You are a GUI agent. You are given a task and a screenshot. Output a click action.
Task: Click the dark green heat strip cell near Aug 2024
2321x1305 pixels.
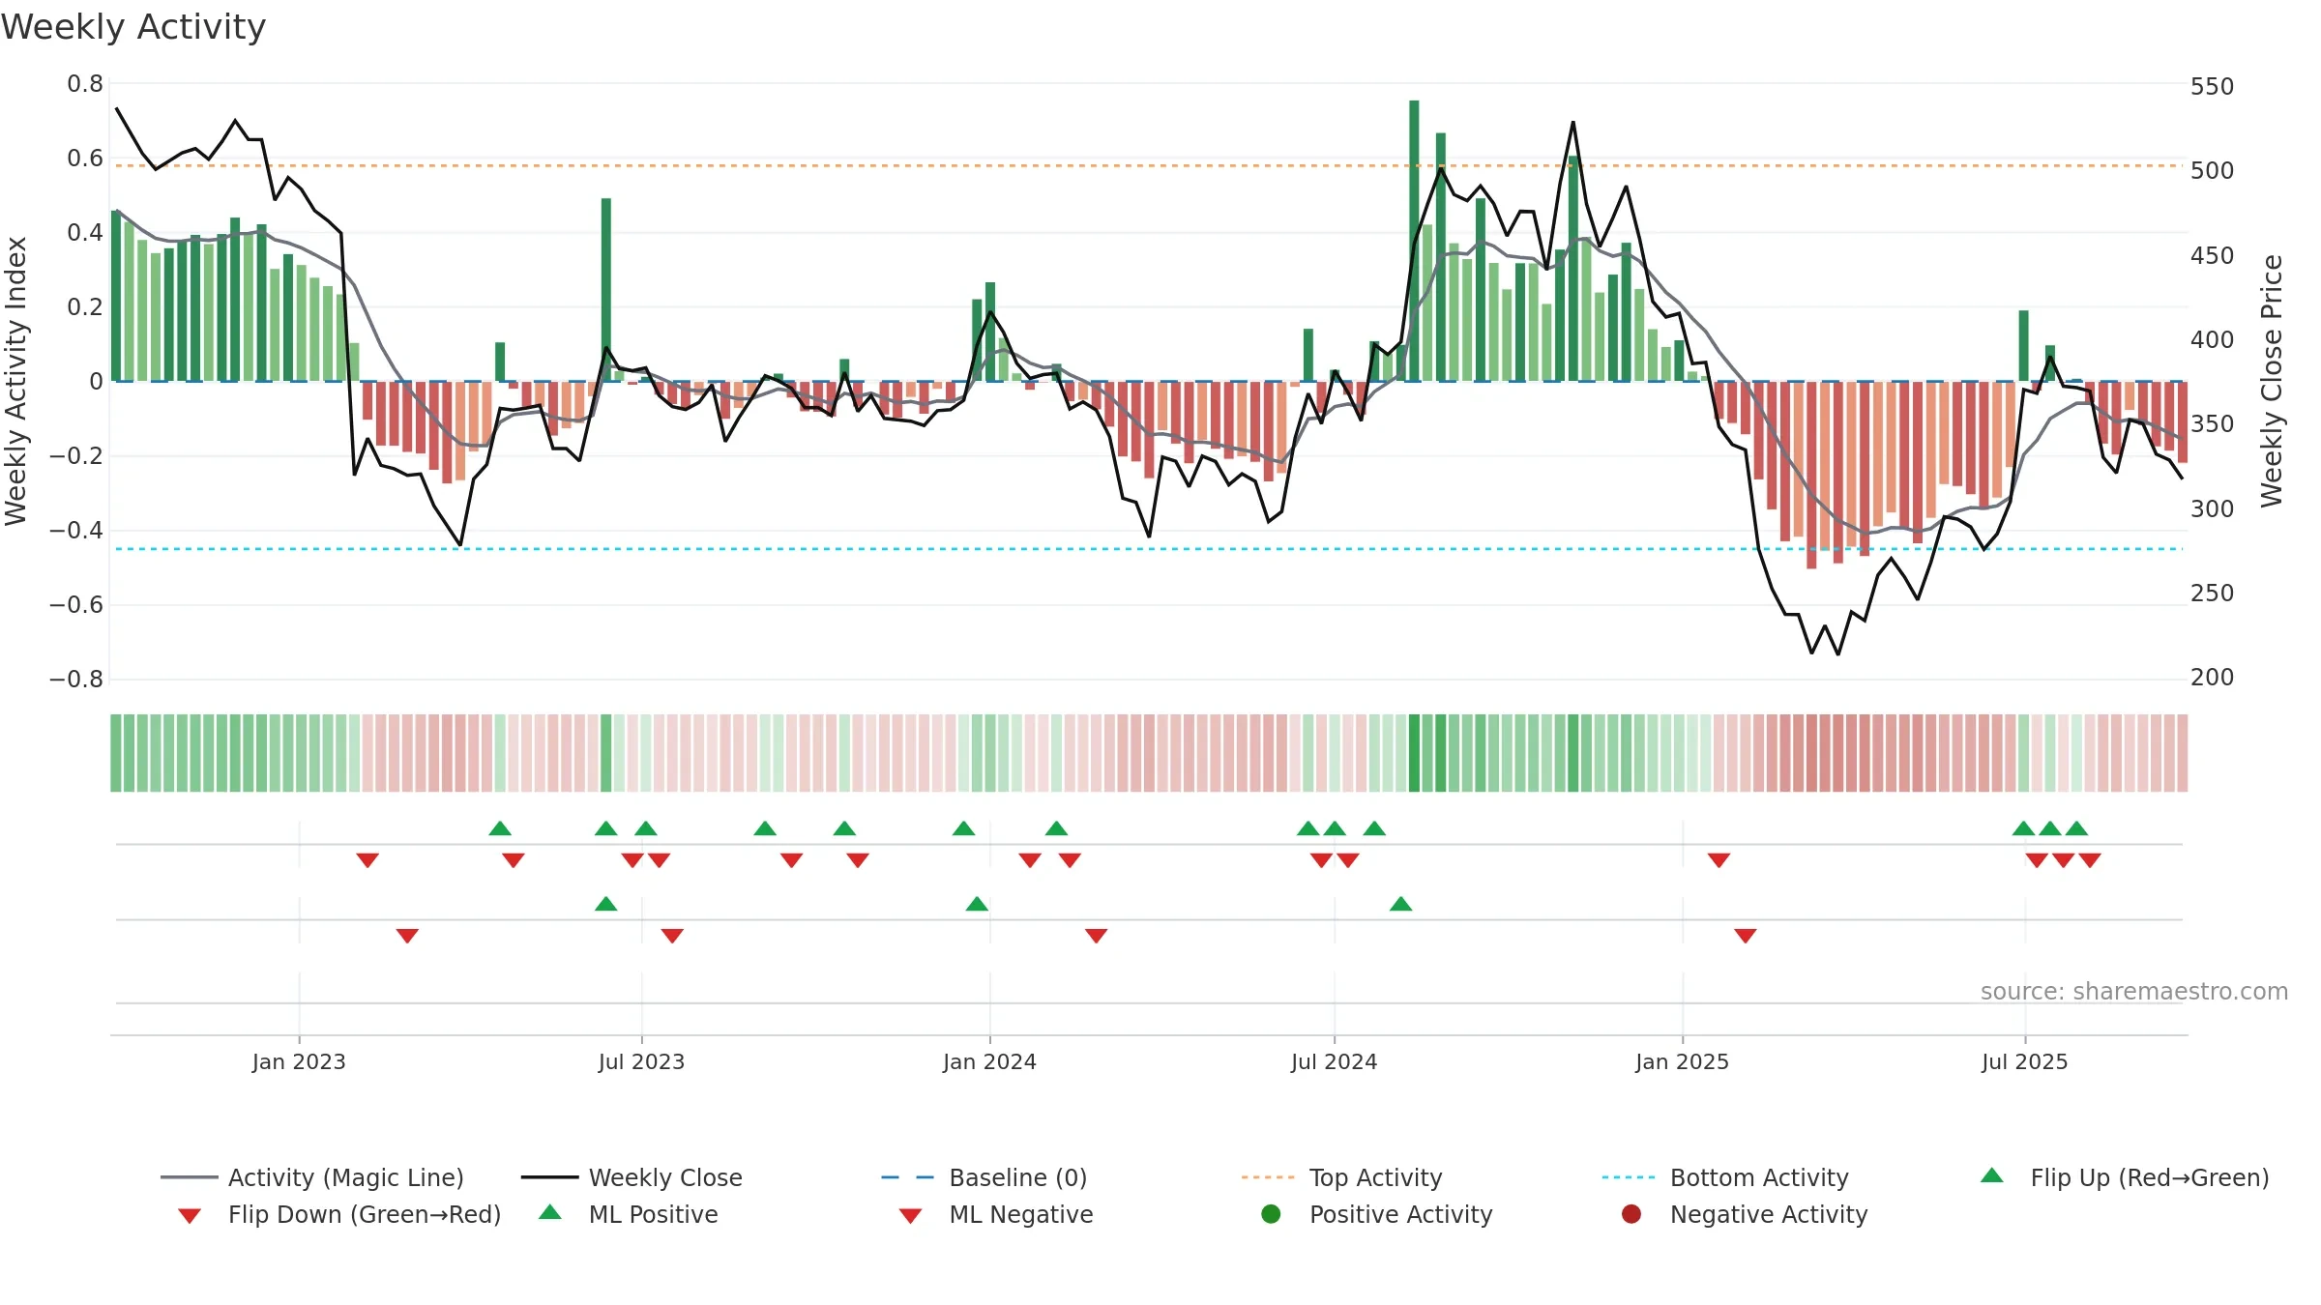1414,753
